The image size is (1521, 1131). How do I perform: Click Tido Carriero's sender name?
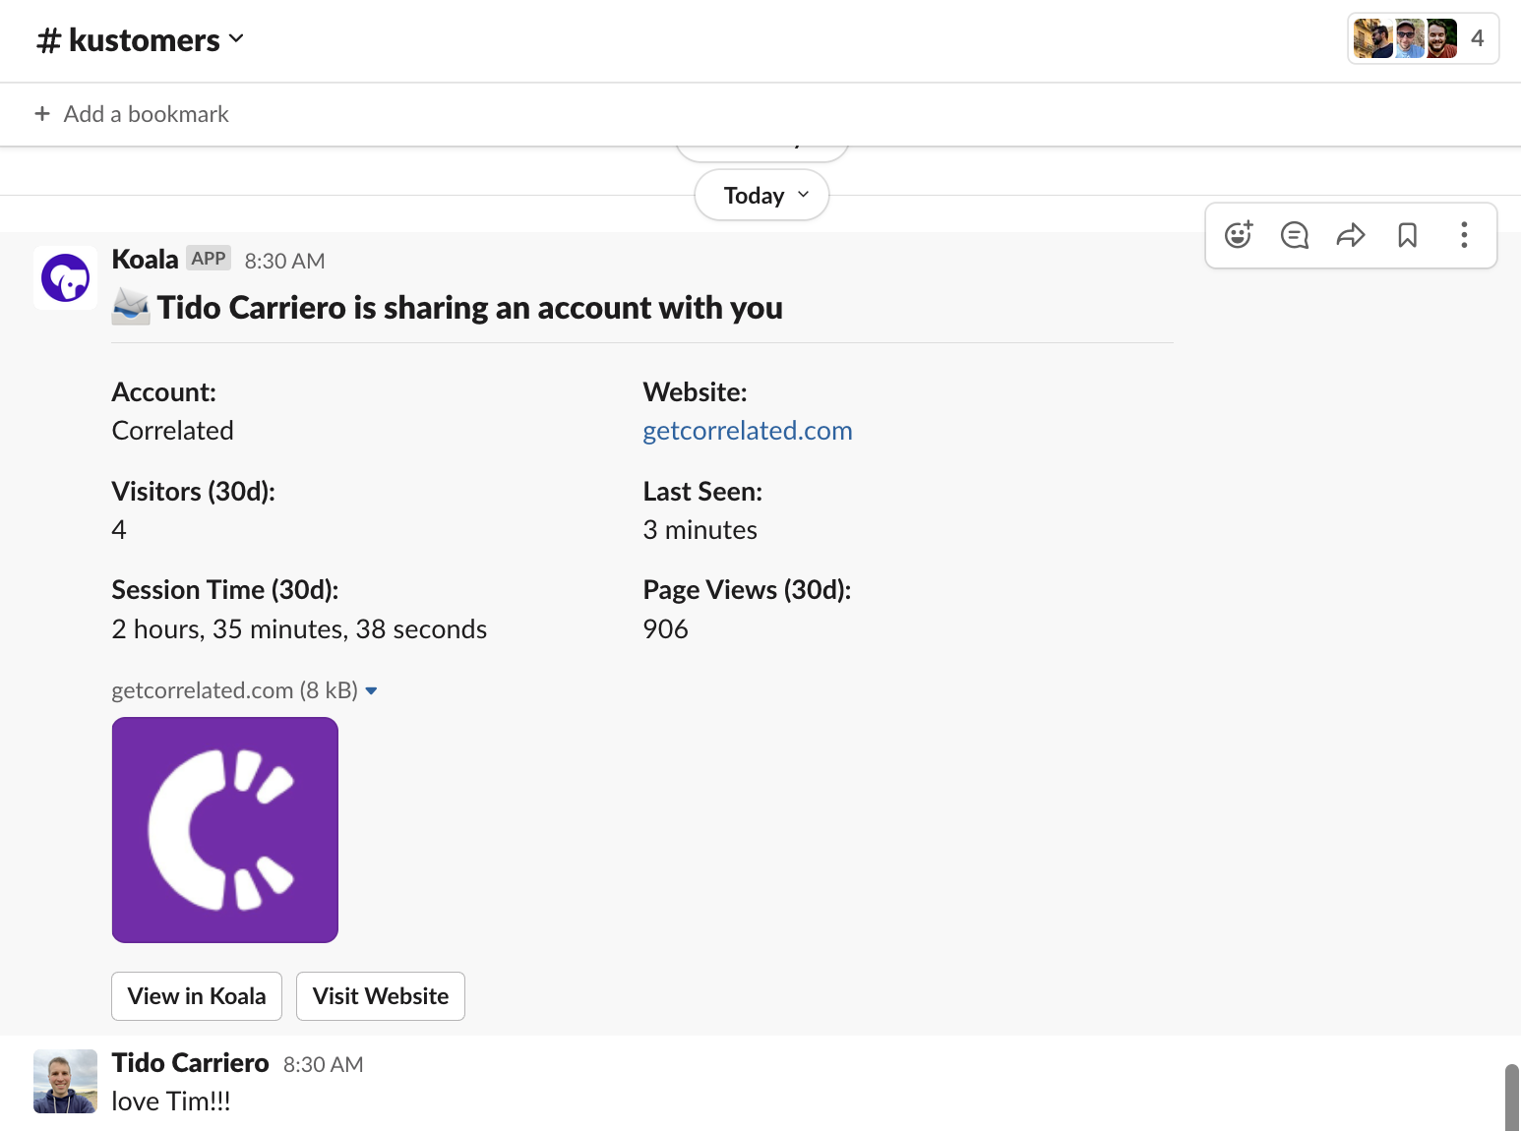click(x=190, y=1063)
